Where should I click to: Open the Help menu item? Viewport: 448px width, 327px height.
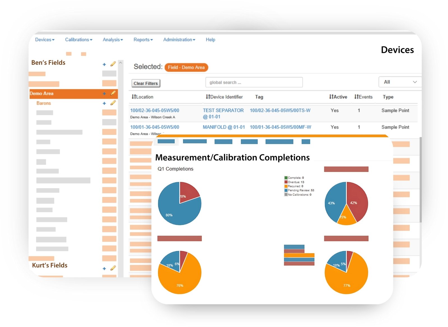click(x=210, y=40)
